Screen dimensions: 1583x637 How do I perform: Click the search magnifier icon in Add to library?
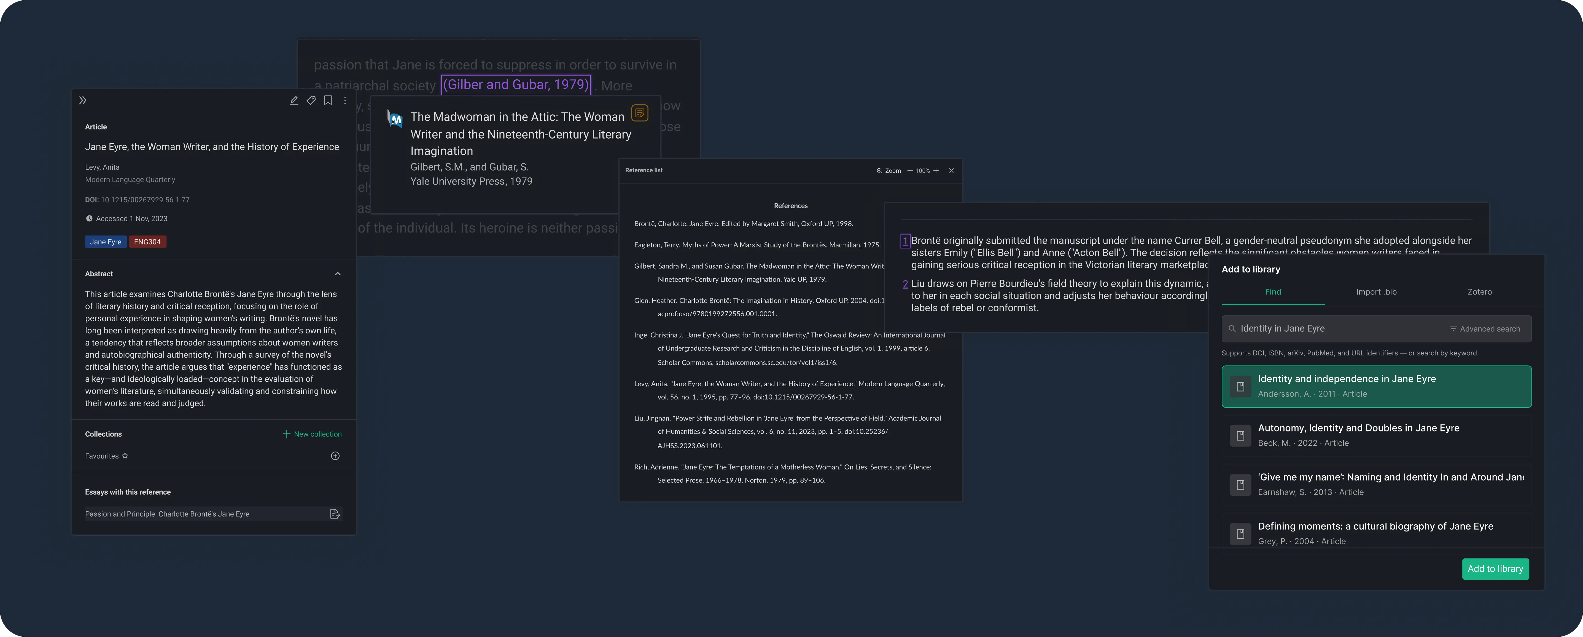[x=1232, y=329]
